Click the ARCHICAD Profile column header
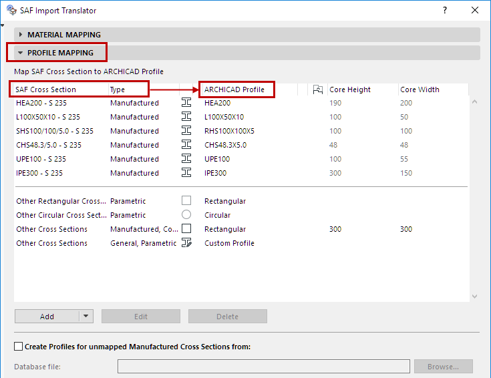The width and height of the screenshot is (491, 378). (x=234, y=89)
